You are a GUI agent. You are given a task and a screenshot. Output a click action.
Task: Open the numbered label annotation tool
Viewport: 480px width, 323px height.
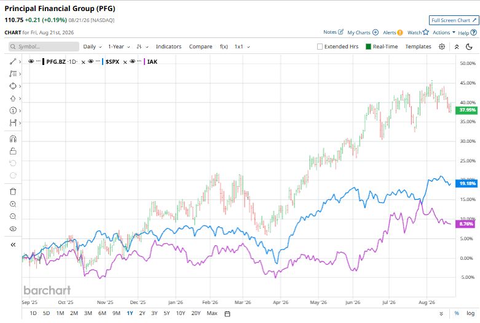point(12,110)
